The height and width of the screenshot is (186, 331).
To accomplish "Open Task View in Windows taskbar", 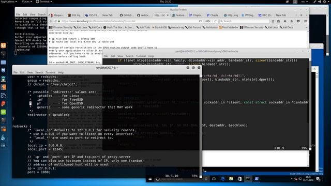I will pyautogui.click(x=214, y=179).
